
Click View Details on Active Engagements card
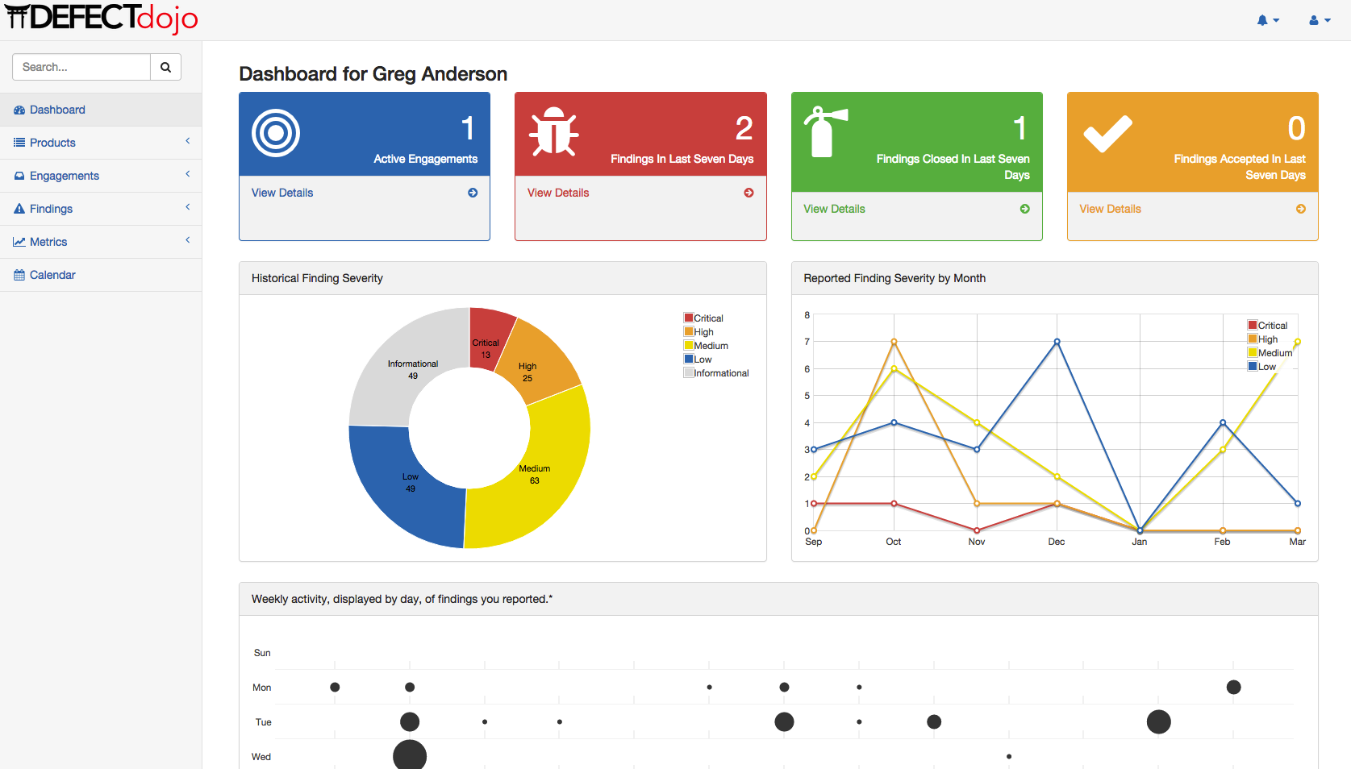tap(281, 193)
